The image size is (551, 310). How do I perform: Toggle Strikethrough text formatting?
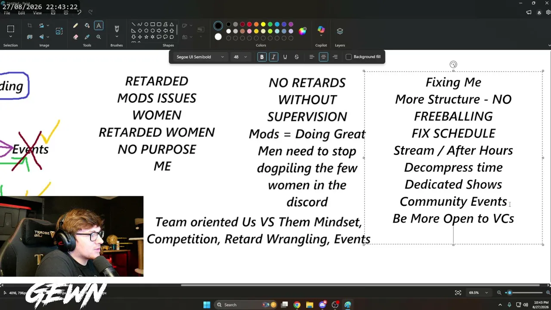pyautogui.click(x=297, y=57)
